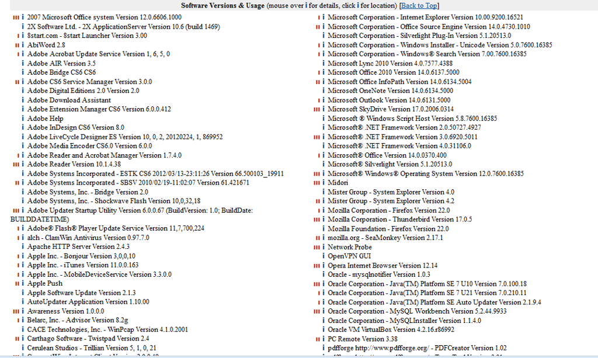The width and height of the screenshot is (598, 358).
Task: Click blue info icon beside Adobe InDesign CS6
Action: pos(23,127)
